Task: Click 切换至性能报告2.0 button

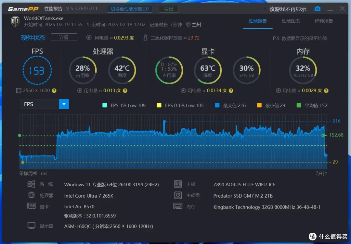Action: point(129,9)
